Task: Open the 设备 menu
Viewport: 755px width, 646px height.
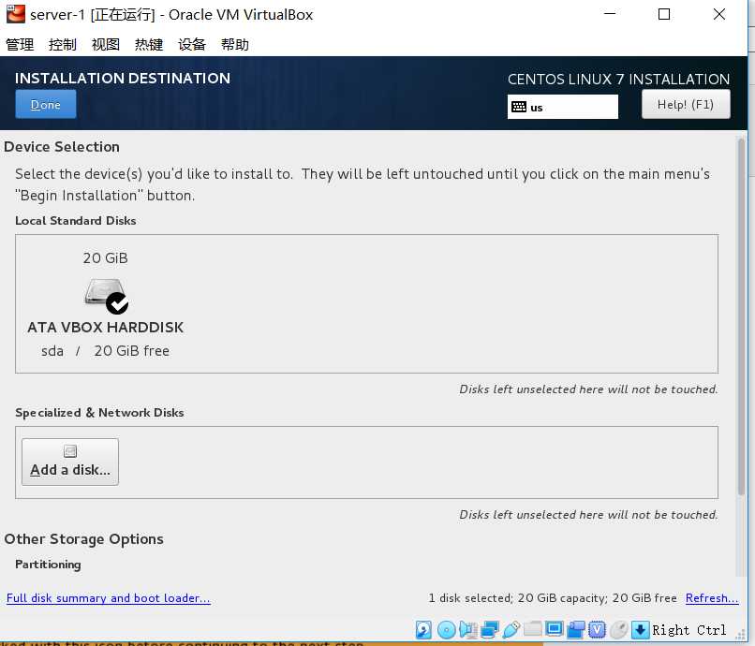Action: coord(192,45)
